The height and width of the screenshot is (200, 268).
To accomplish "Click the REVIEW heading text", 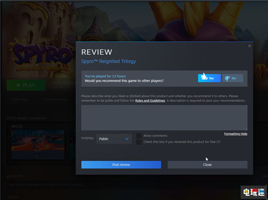I will pos(96,52).
